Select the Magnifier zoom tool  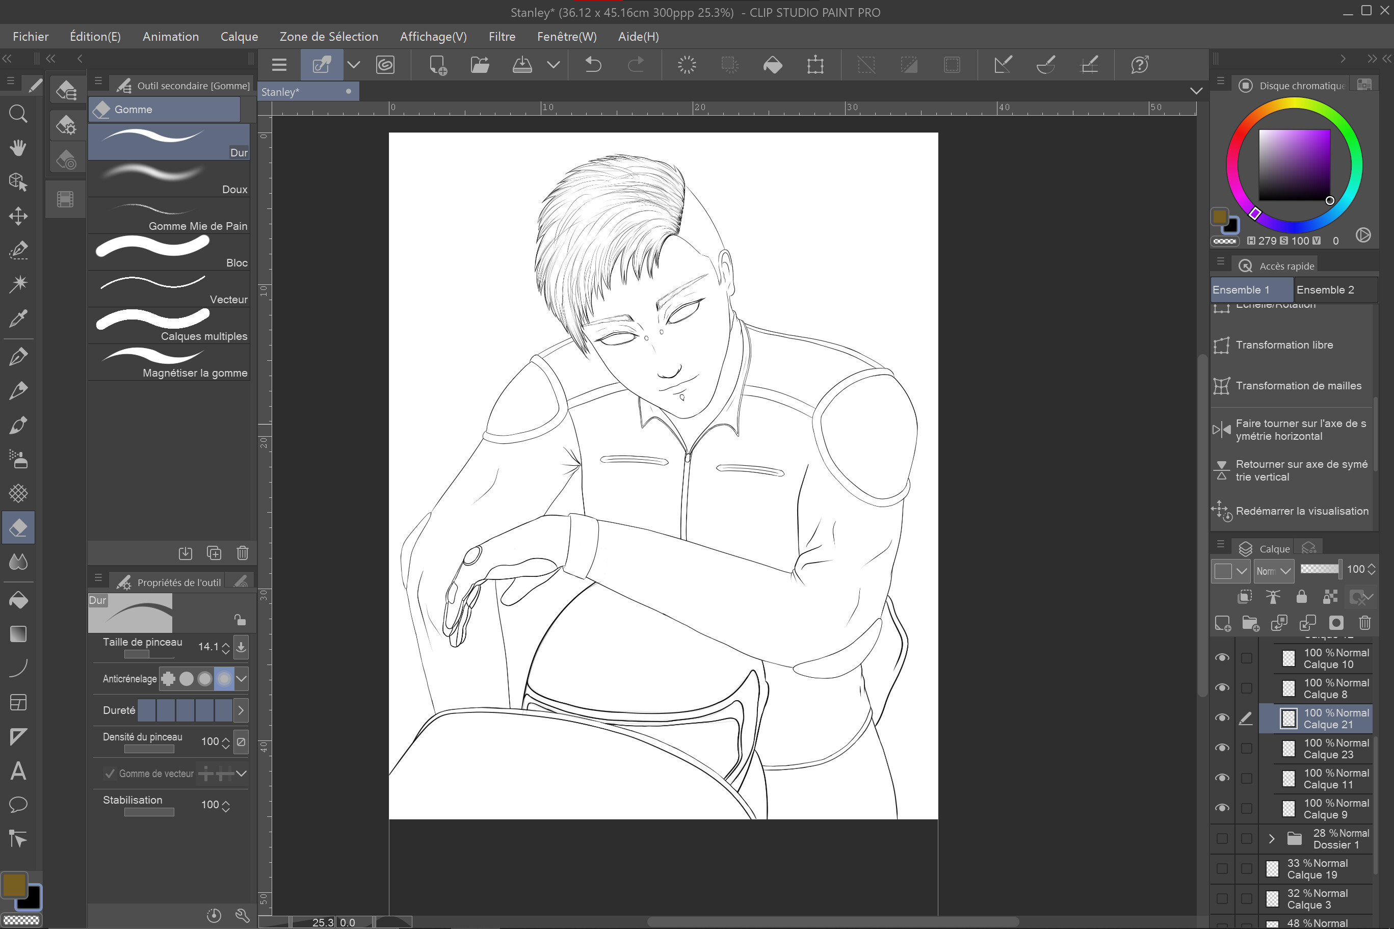click(18, 114)
